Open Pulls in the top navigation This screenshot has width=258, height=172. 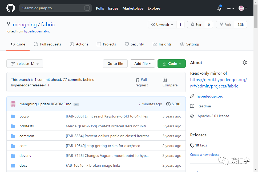[100, 8]
